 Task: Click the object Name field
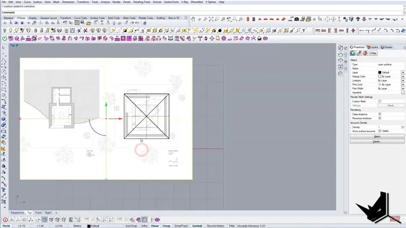coord(391,68)
